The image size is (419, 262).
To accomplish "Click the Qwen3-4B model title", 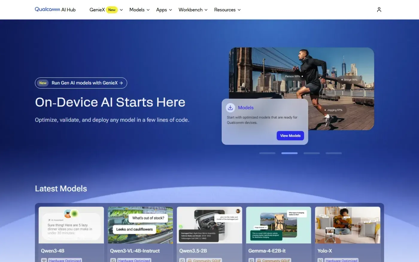I will (x=53, y=251).
